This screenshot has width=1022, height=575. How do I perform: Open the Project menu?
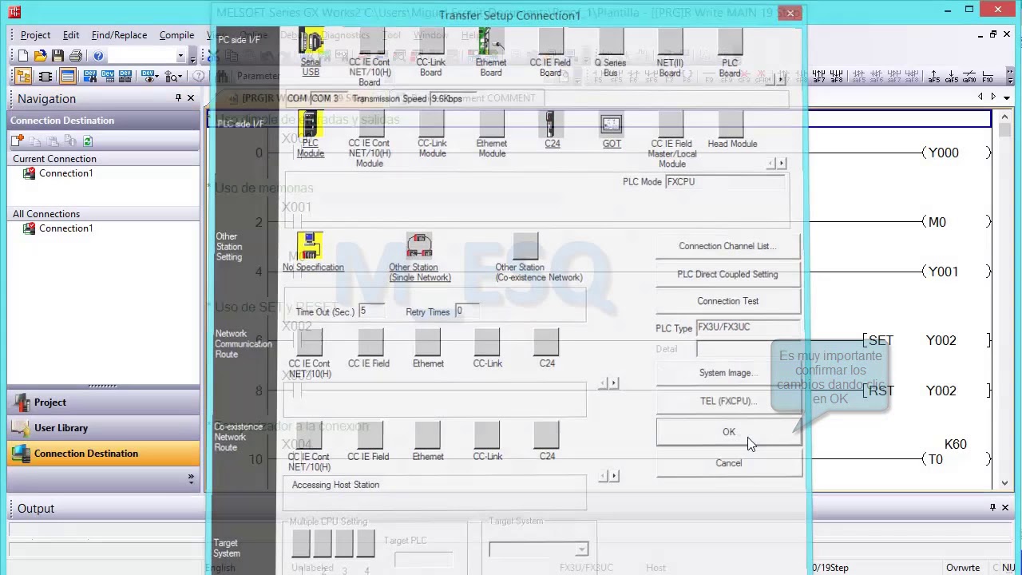tap(35, 35)
